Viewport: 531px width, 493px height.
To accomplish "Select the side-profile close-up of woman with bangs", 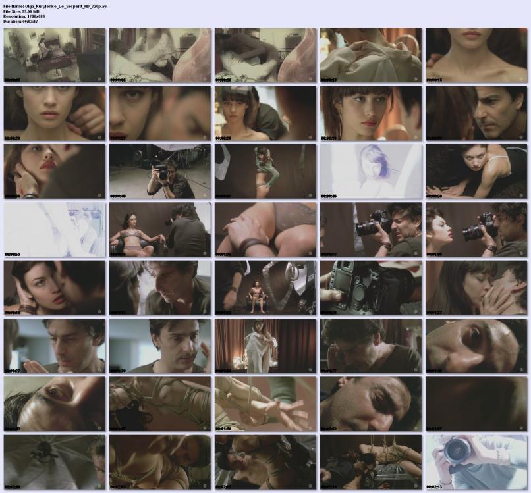I will pos(371,113).
